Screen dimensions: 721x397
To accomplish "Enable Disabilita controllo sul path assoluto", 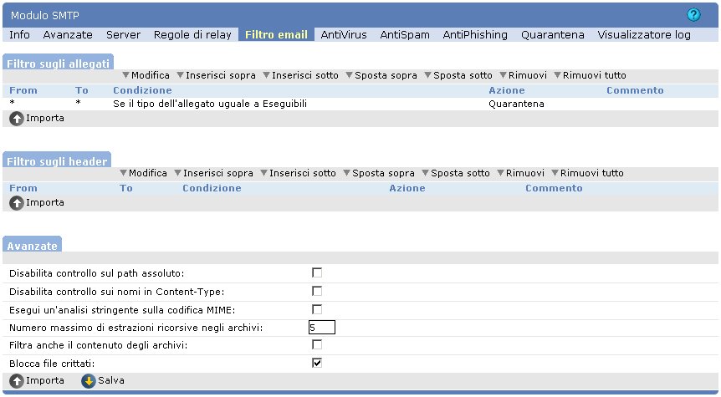I will [317, 273].
